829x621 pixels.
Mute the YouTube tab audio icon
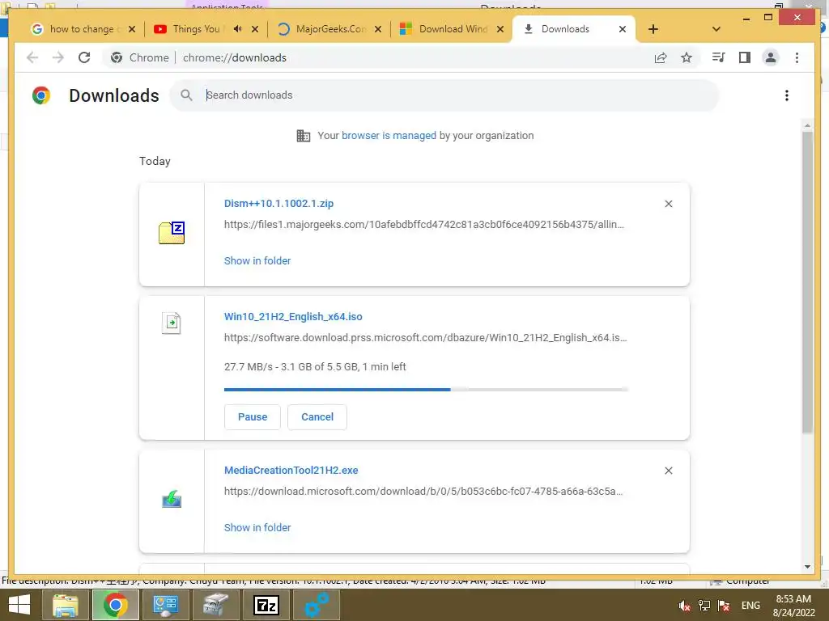pos(237,29)
